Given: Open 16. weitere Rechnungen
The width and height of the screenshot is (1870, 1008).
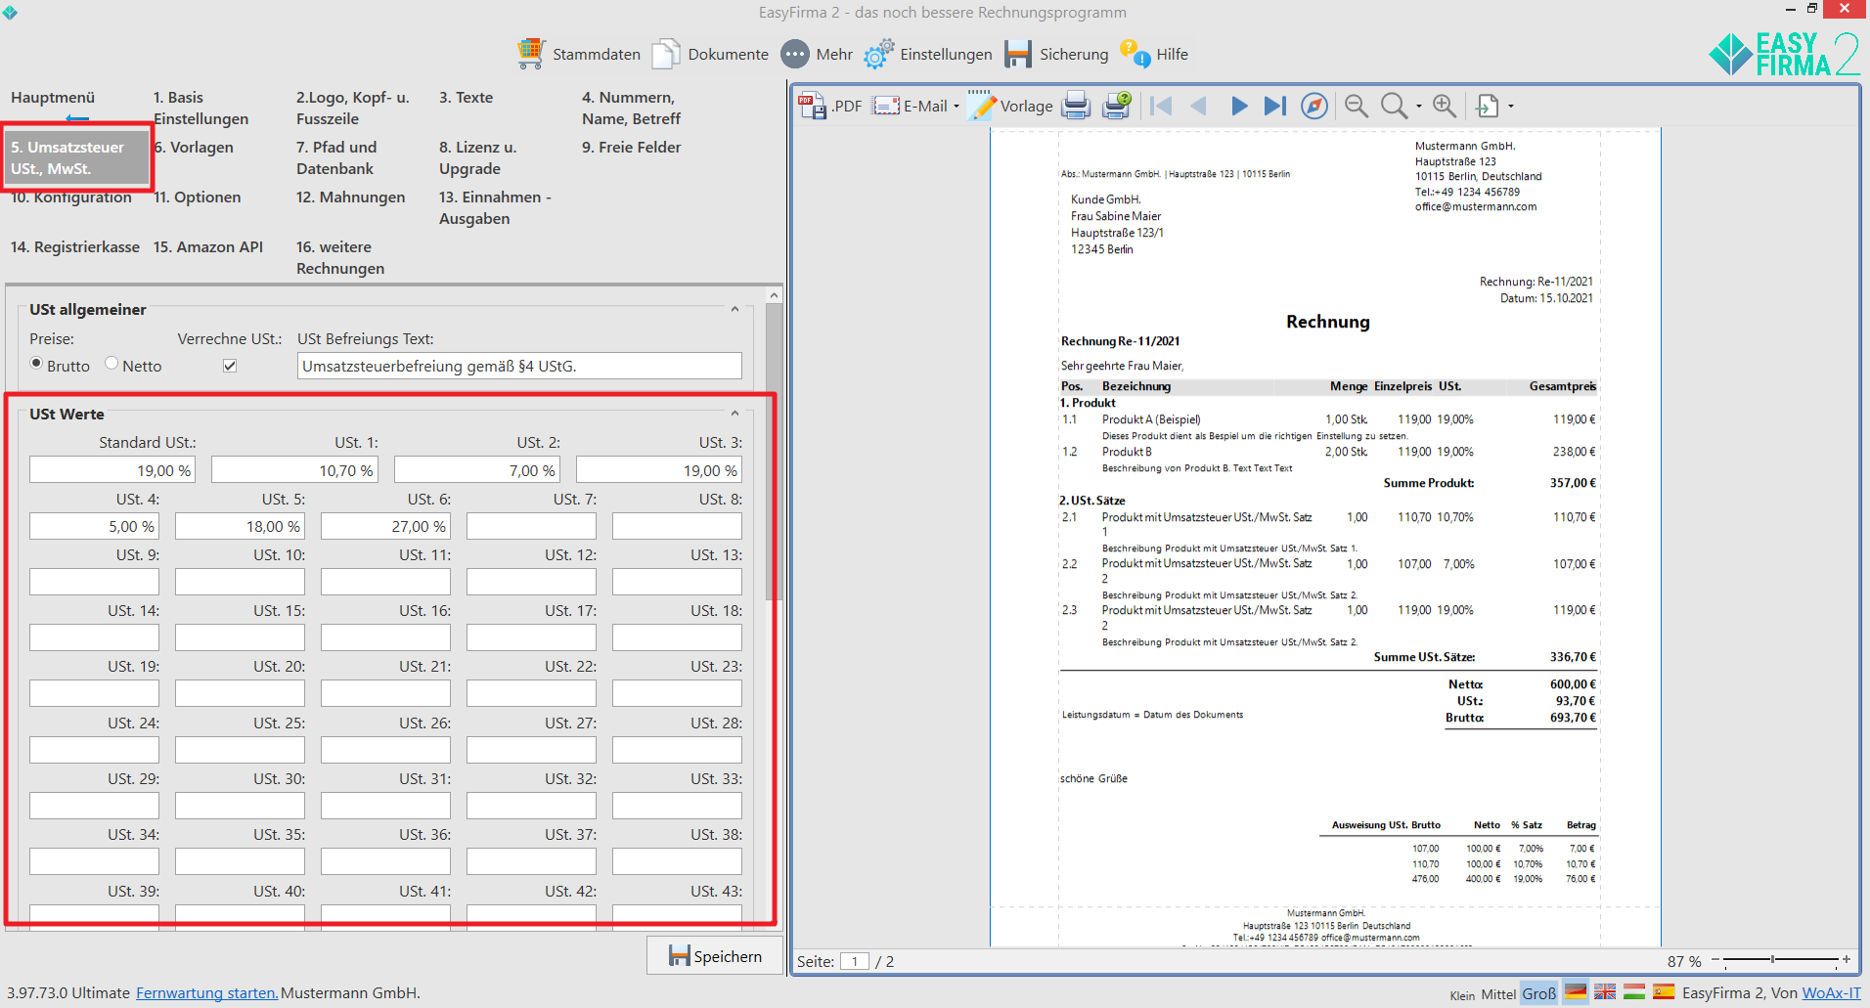Looking at the screenshot, I should coord(340,257).
